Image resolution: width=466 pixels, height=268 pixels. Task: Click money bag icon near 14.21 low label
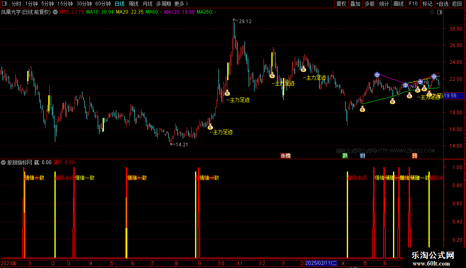coord(210,127)
